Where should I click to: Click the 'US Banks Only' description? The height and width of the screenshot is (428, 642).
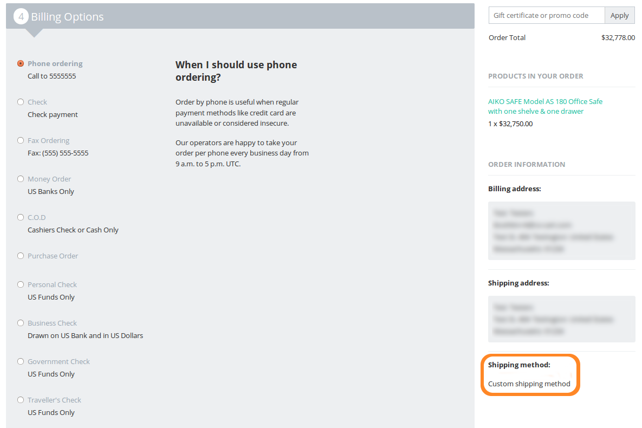[x=51, y=192]
